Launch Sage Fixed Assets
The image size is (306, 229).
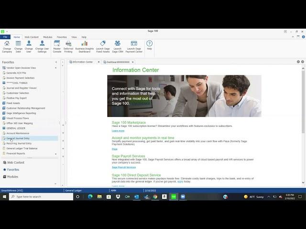(x=103, y=47)
